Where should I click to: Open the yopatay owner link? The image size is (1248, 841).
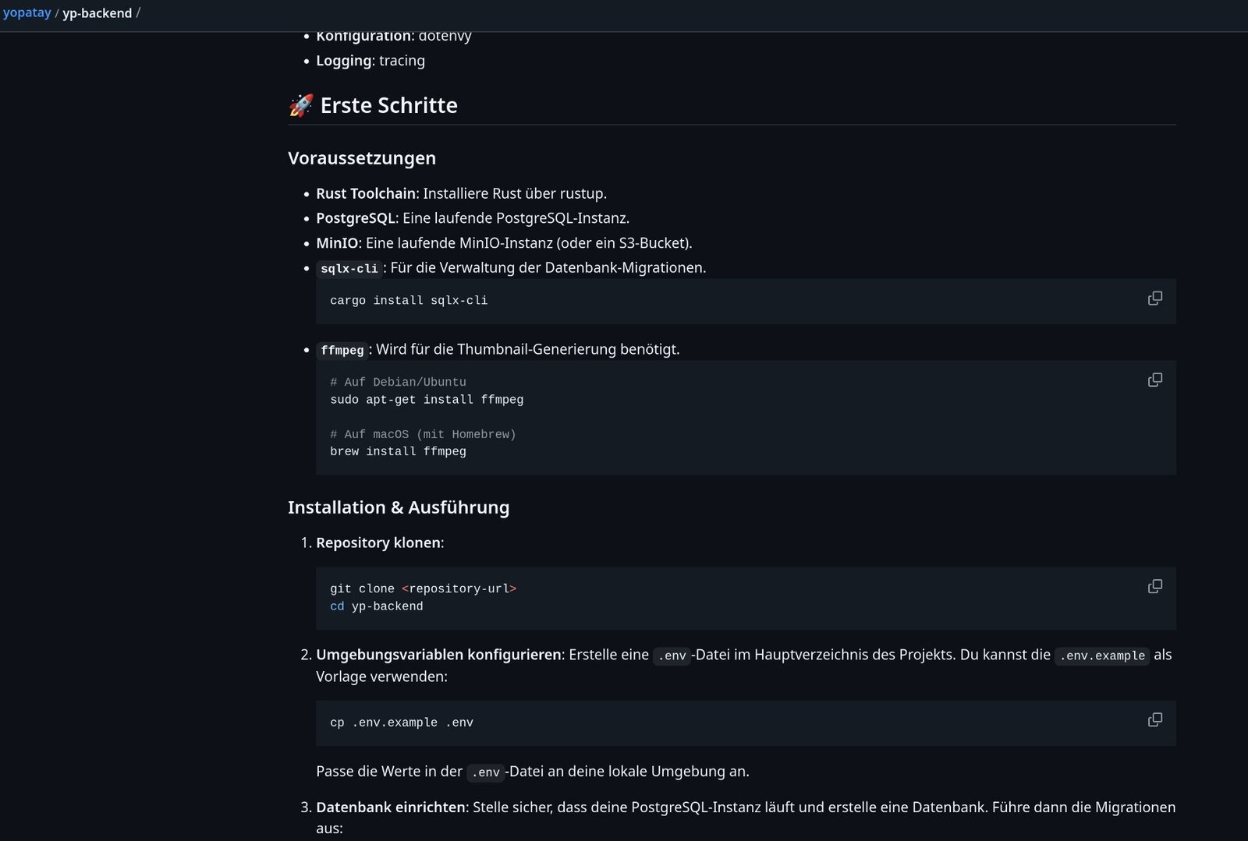27,13
